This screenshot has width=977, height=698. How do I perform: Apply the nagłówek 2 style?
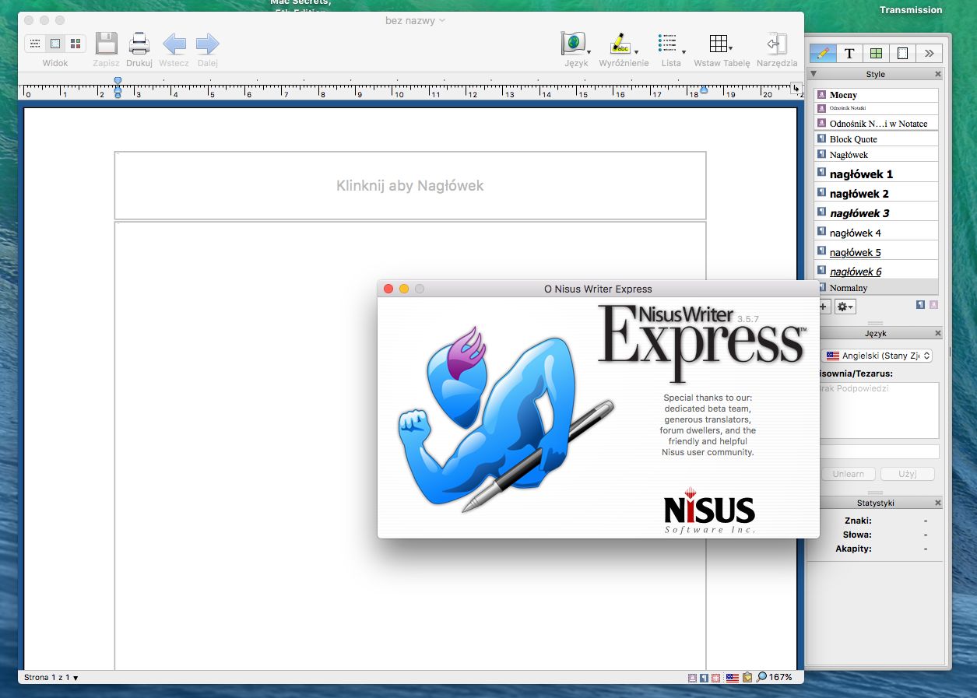point(876,193)
